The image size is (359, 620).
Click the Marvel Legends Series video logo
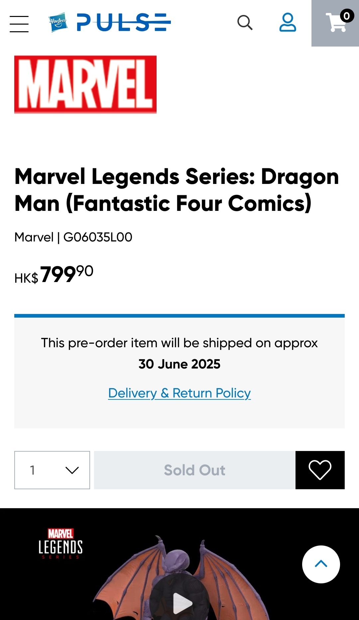[60, 544]
